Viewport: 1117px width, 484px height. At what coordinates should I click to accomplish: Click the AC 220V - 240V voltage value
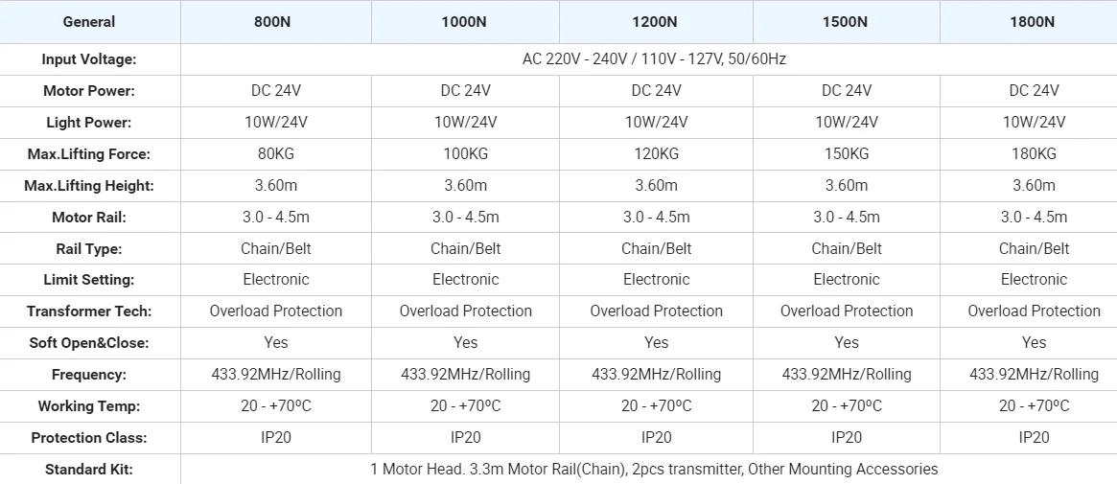pos(654,59)
